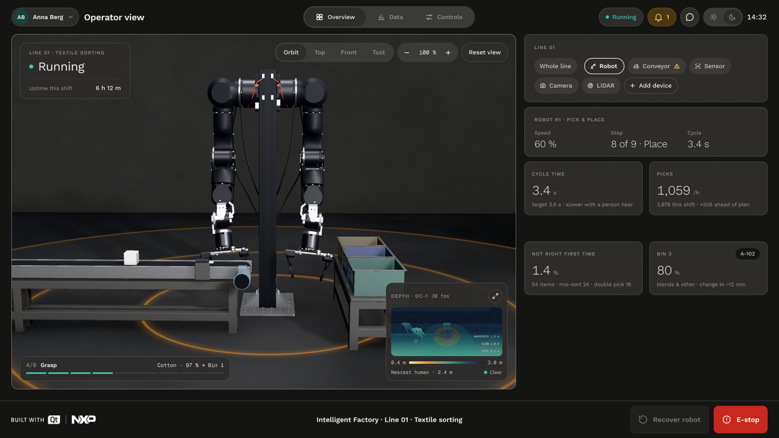The image size is (779, 438).
Task: Switch to the Overview tab
Action: (335, 17)
